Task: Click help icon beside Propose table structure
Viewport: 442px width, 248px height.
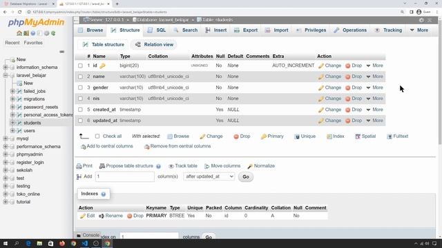Action: [158, 166]
